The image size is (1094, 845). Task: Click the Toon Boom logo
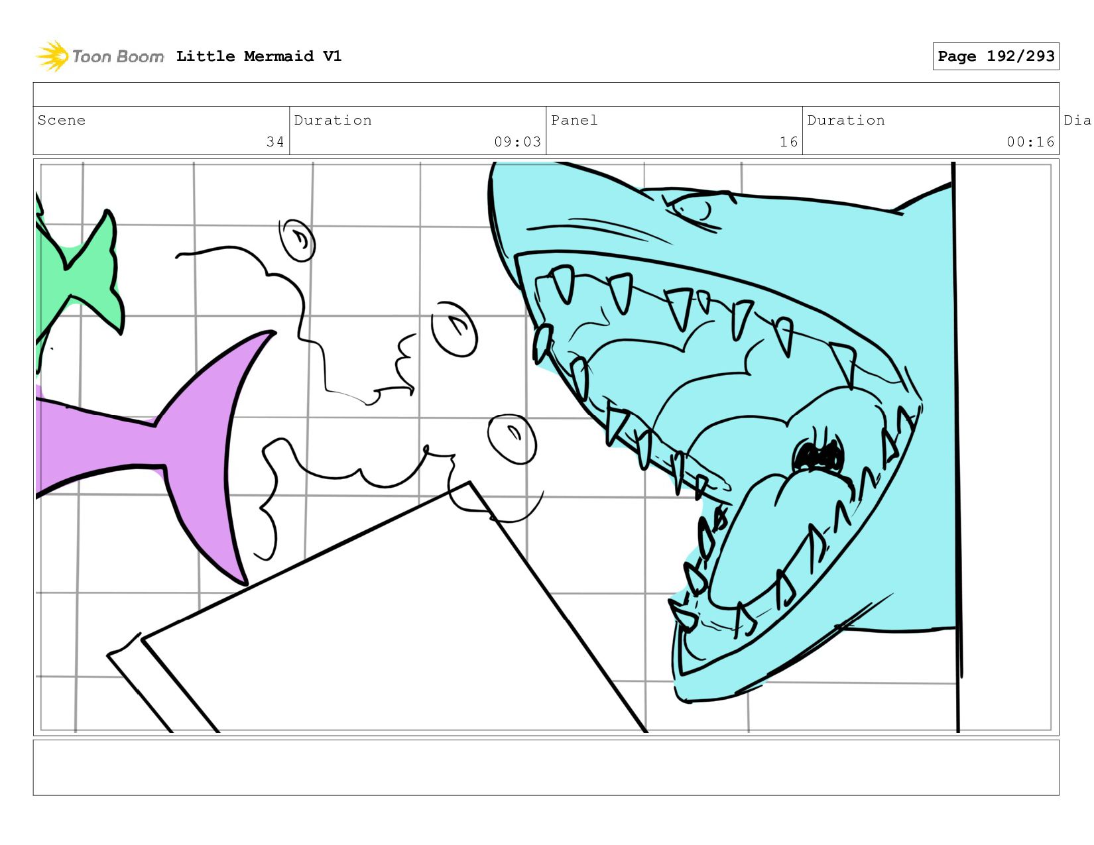[99, 56]
